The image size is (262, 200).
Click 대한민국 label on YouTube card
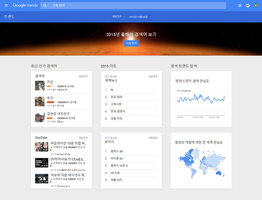tap(83, 138)
